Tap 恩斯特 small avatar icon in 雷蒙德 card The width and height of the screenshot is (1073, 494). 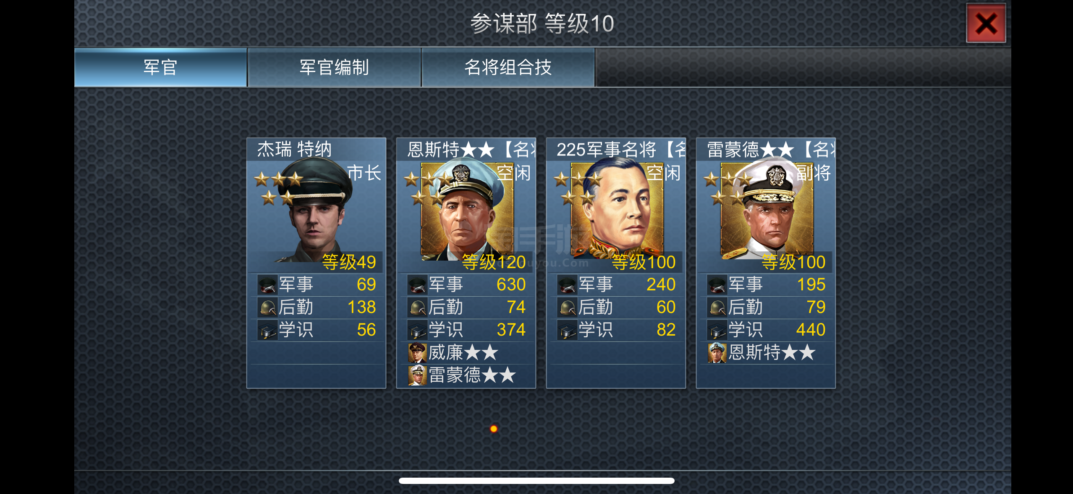point(717,353)
